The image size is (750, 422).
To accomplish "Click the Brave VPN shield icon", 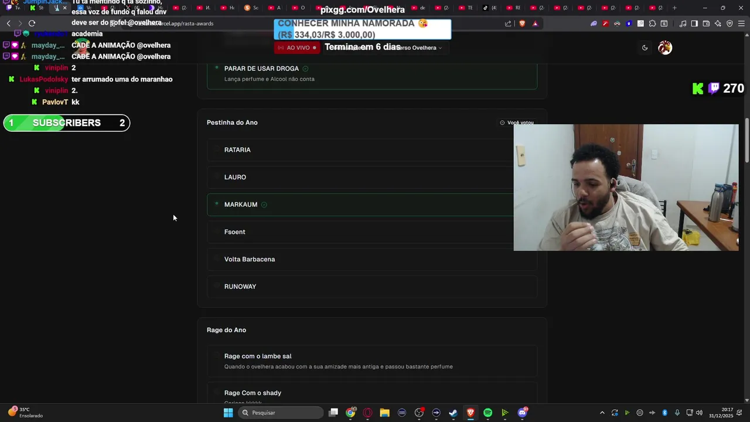I will 729,23.
